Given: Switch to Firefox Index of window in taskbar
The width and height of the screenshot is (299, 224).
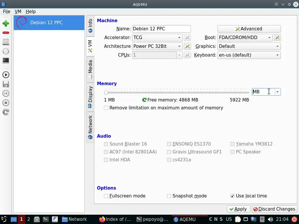Looking at the screenshot, I should tap(115, 219).
